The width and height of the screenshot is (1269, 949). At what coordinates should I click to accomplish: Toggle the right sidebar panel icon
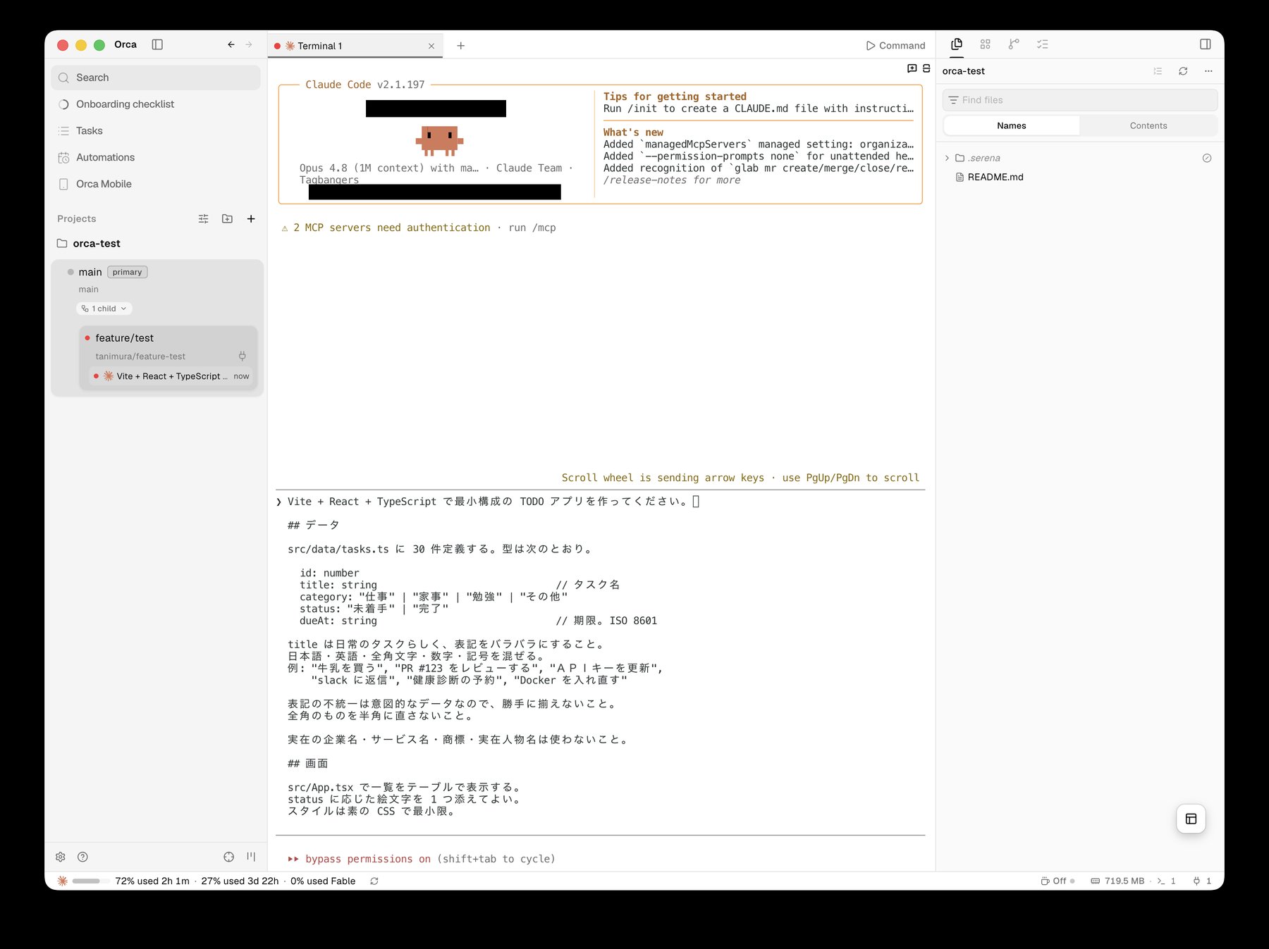(x=1206, y=44)
